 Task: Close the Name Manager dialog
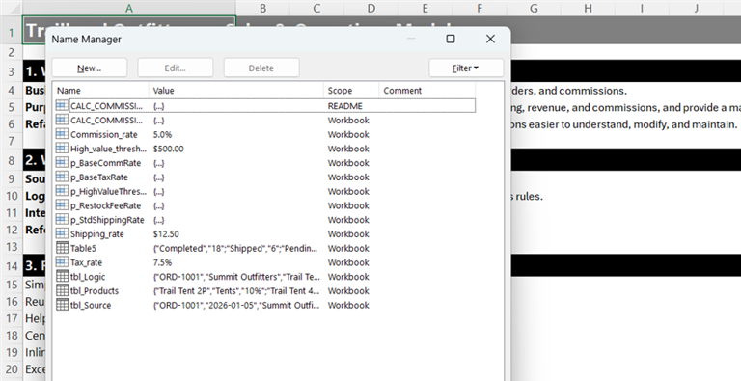[490, 39]
